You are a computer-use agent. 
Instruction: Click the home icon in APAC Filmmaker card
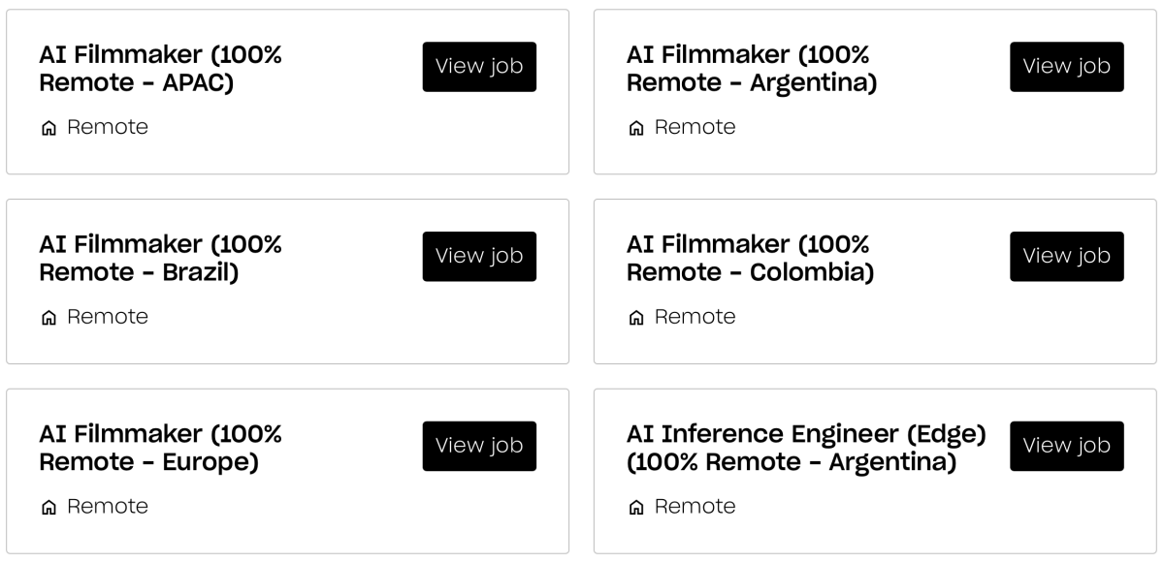pyautogui.click(x=48, y=128)
